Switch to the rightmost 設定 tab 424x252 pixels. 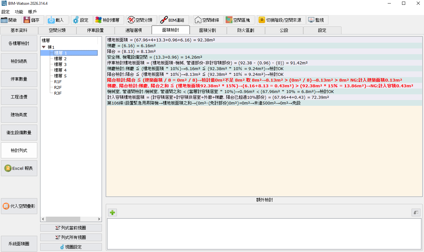322,31
